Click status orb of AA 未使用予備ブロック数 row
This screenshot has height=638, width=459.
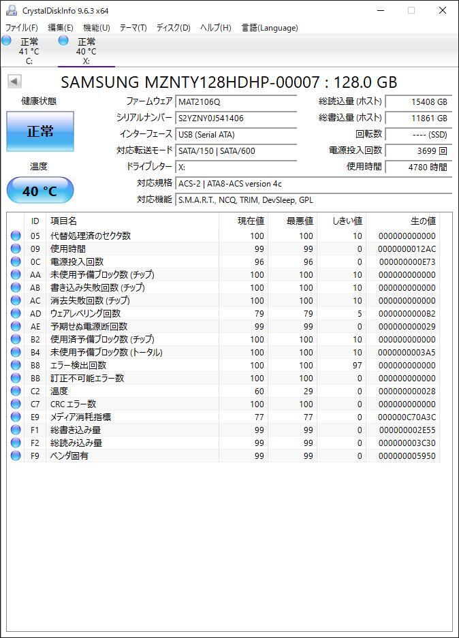pos(16,274)
